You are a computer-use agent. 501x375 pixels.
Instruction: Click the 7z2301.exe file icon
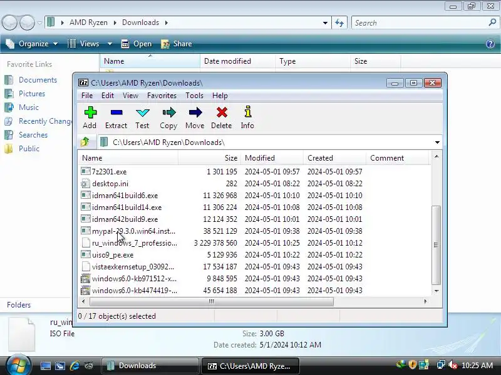(86, 171)
